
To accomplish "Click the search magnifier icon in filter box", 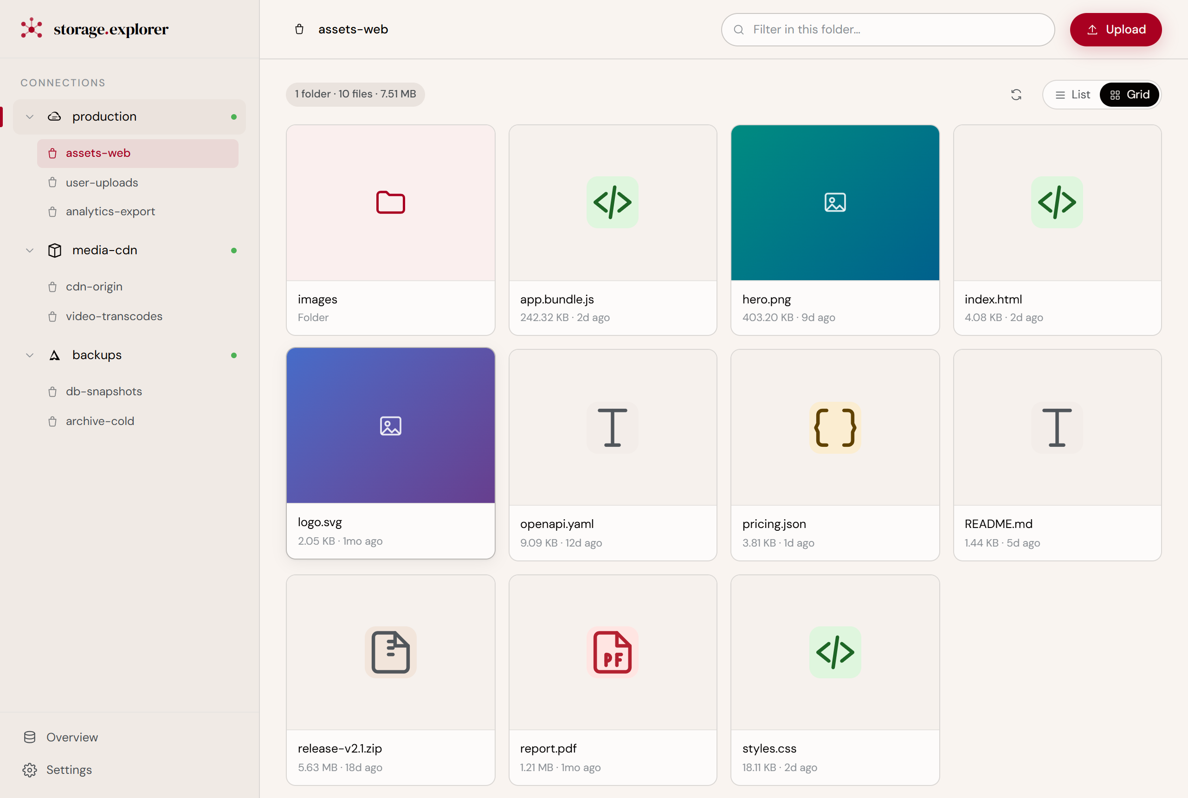I will click(738, 30).
